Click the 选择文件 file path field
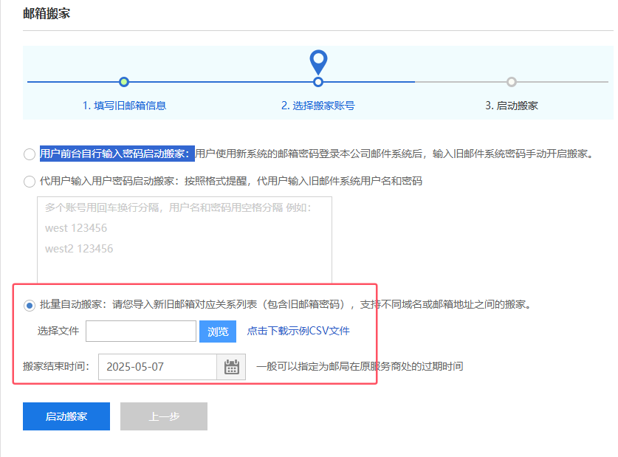This screenshot has width=618, height=457. click(x=141, y=331)
